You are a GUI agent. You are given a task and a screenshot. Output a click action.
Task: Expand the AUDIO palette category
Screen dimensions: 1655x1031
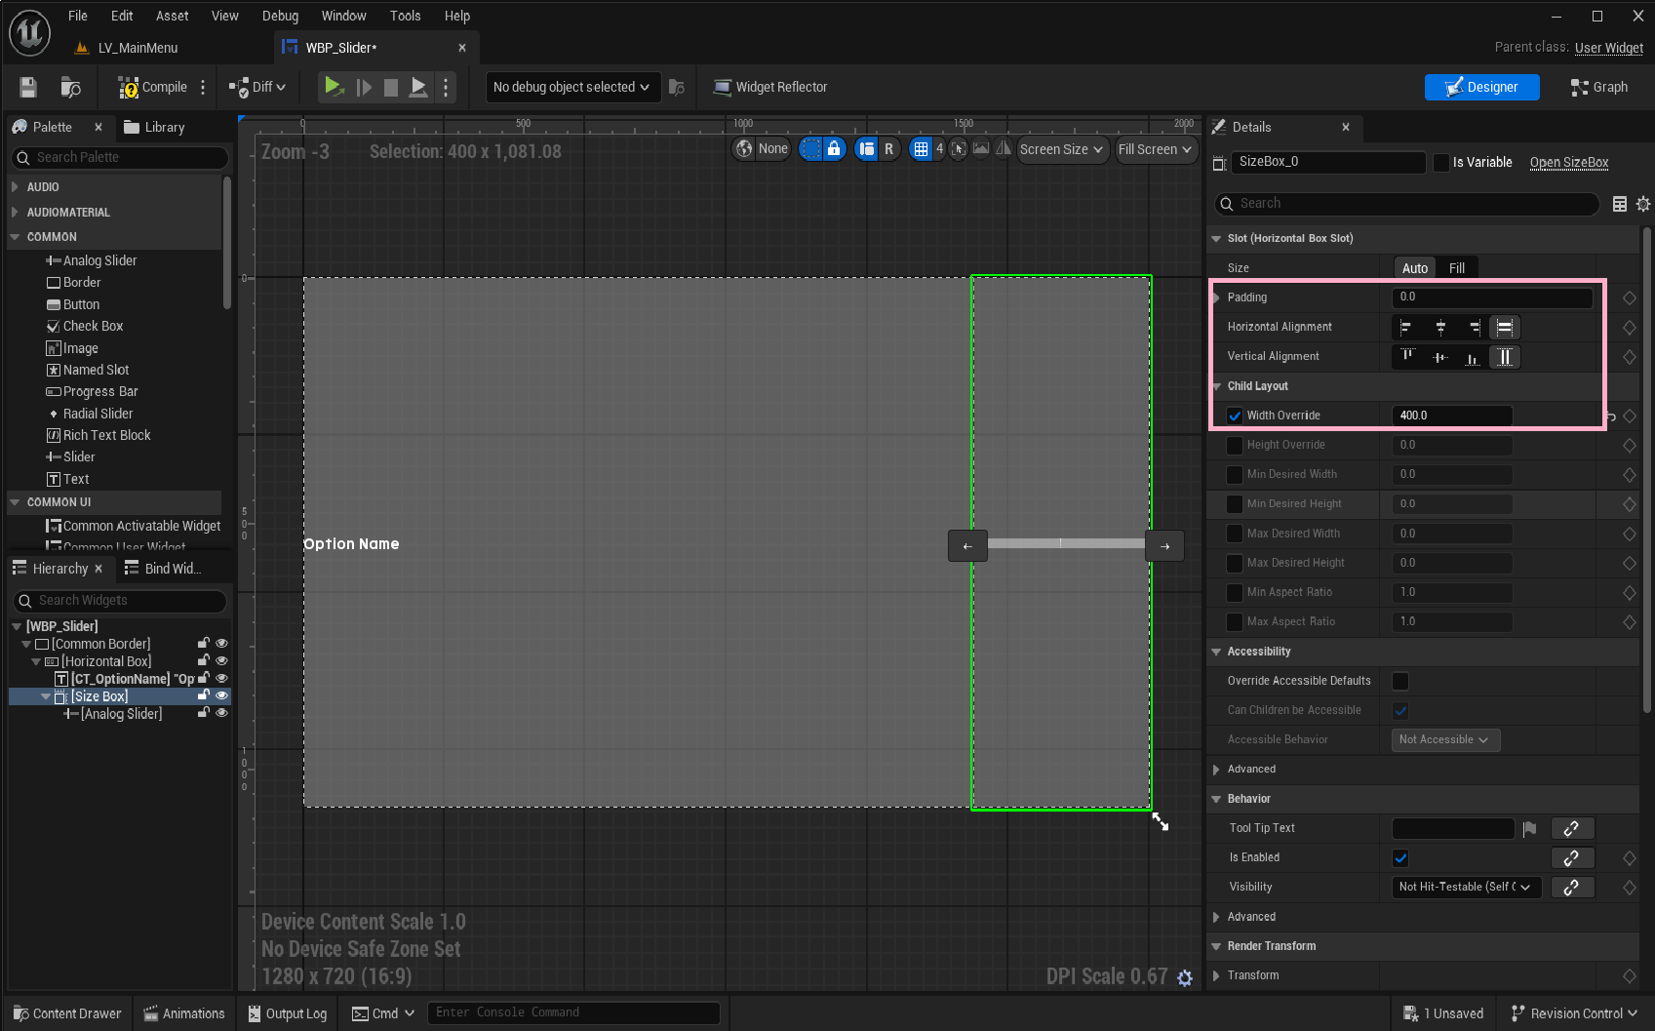tap(15, 186)
